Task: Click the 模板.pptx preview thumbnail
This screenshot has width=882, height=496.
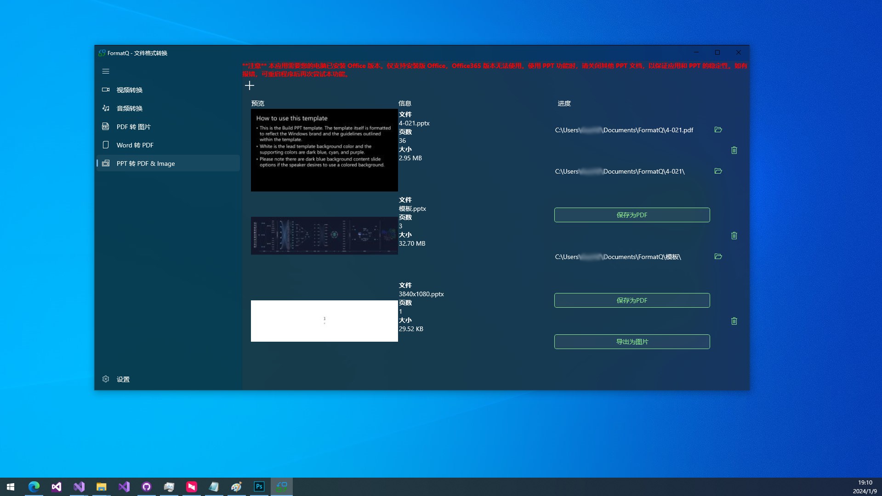Action: 324,236
